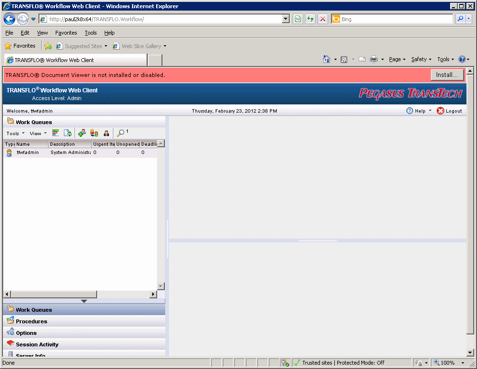
Task: Click the Print icon
Action: [374, 59]
